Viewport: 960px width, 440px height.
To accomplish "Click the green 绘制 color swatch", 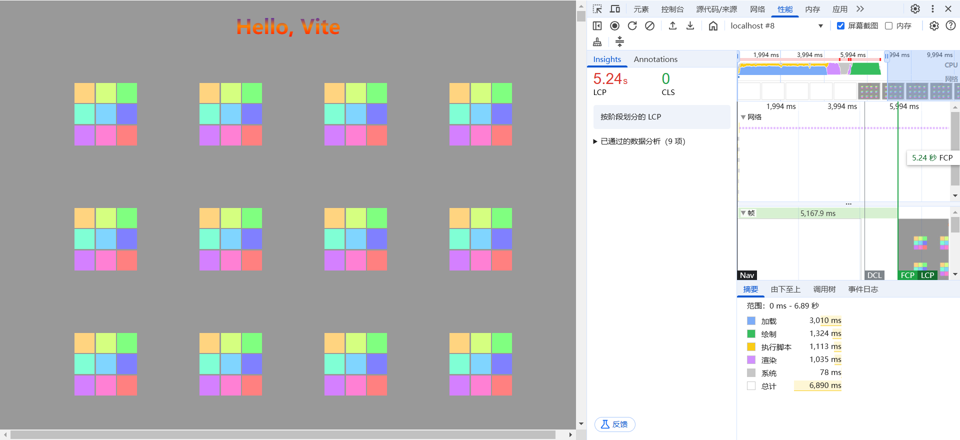I will pos(751,334).
